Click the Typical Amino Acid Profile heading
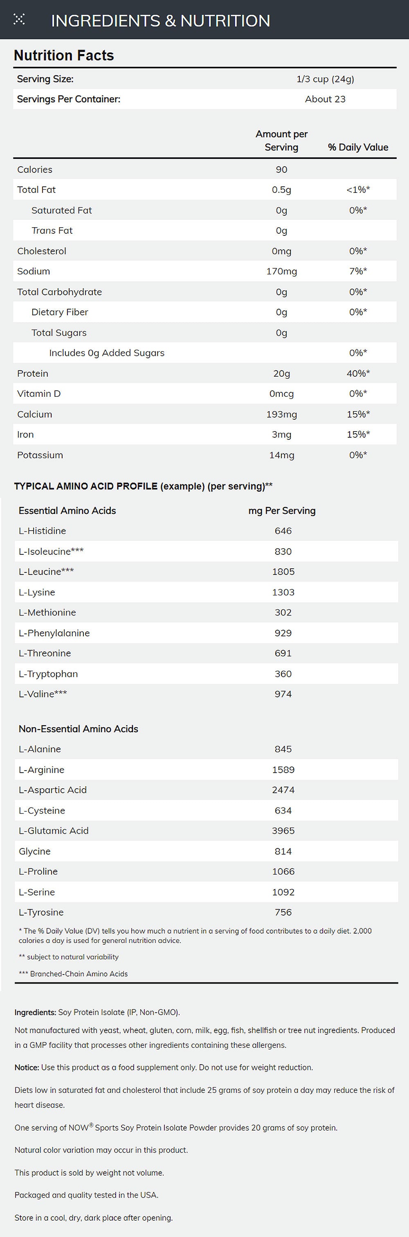Image resolution: width=409 pixels, height=1237 pixels. [143, 486]
